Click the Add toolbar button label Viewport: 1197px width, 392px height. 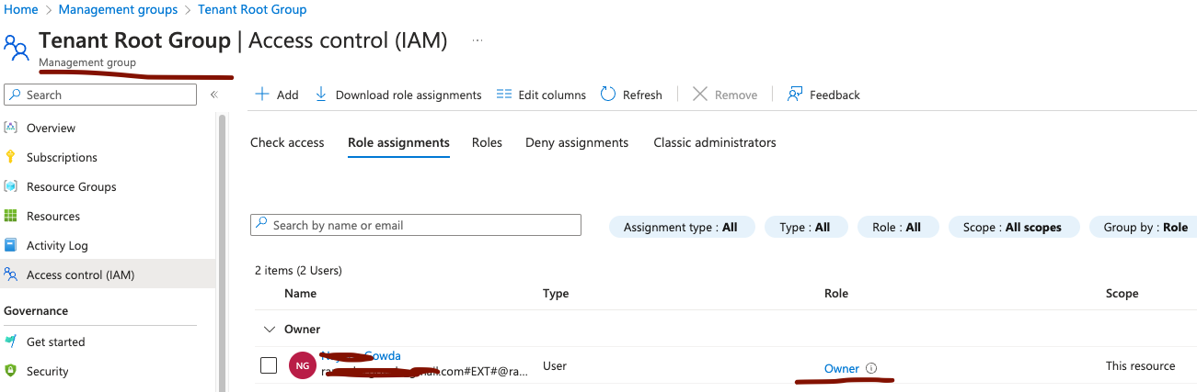point(287,95)
